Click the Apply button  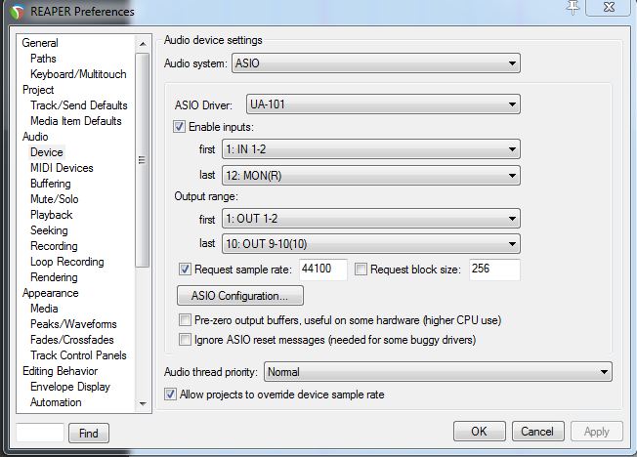click(597, 432)
